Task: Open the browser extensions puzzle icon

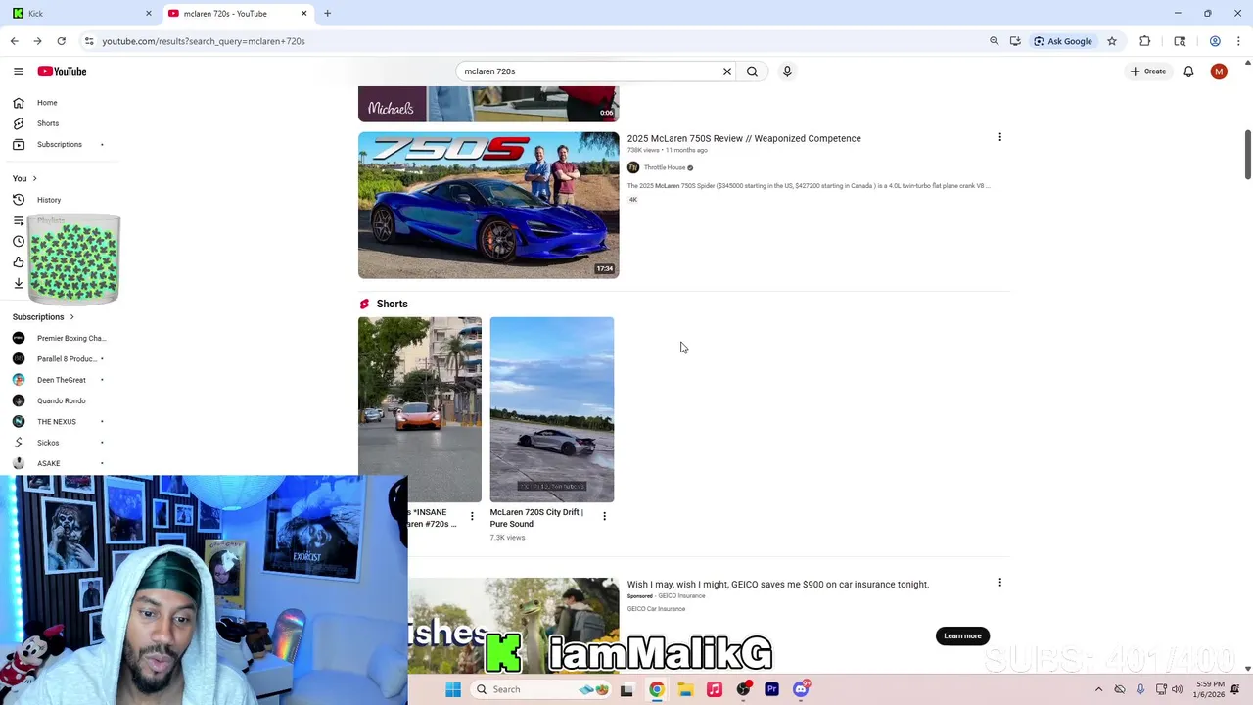Action: tap(1144, 41)
